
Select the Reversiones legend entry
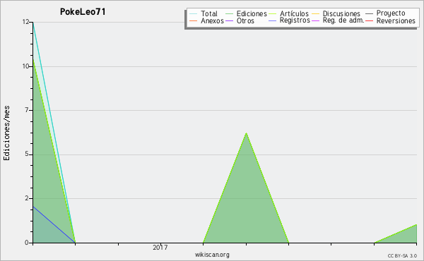pyautogui.click(x=390, y=20)
